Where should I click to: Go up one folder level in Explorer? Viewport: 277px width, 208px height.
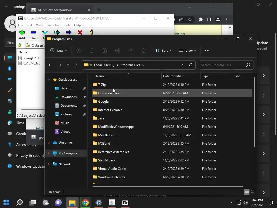(76, 65)
